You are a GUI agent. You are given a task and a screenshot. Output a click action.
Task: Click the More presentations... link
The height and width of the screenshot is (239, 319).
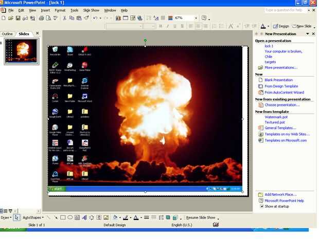click(281, 67)
